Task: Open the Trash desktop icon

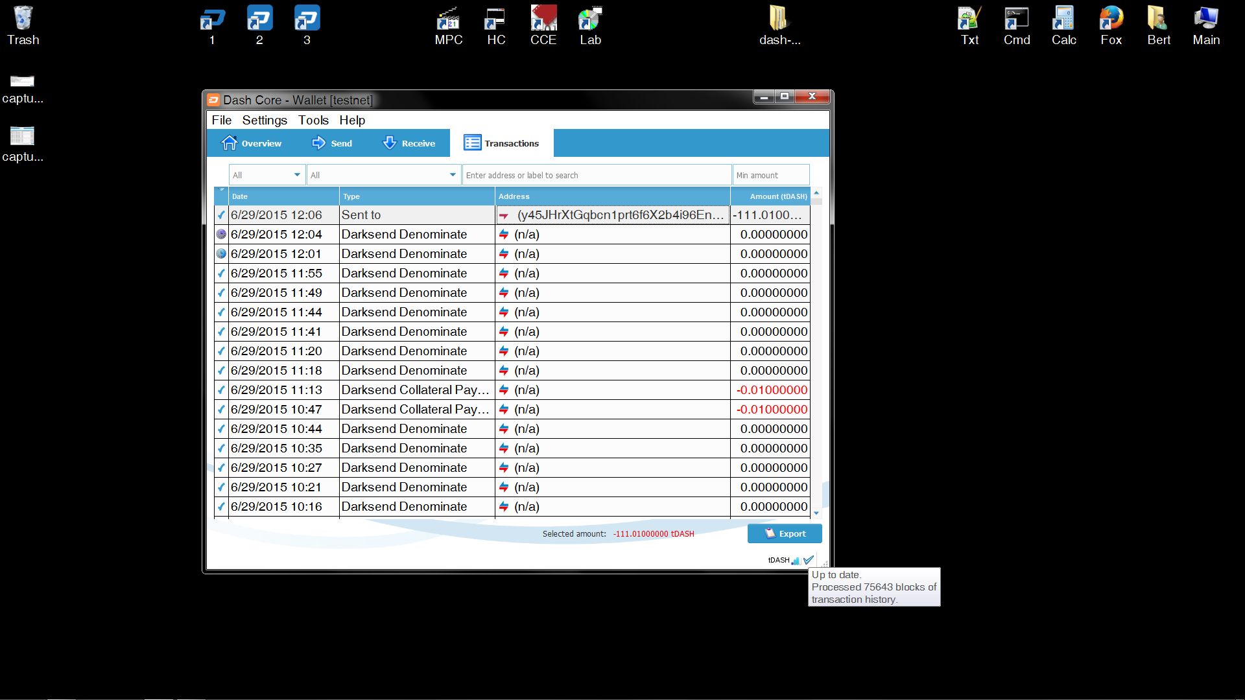Action: tap(23, 26)
